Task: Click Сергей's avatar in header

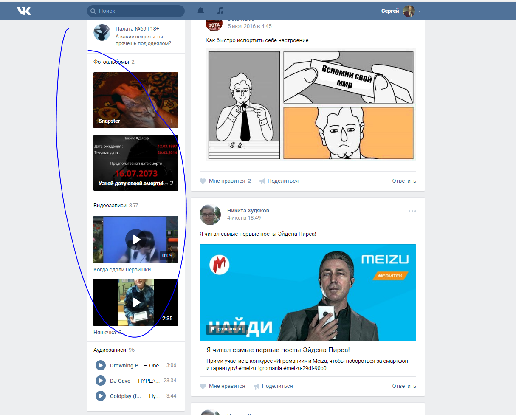Action: tap(409, 11)
